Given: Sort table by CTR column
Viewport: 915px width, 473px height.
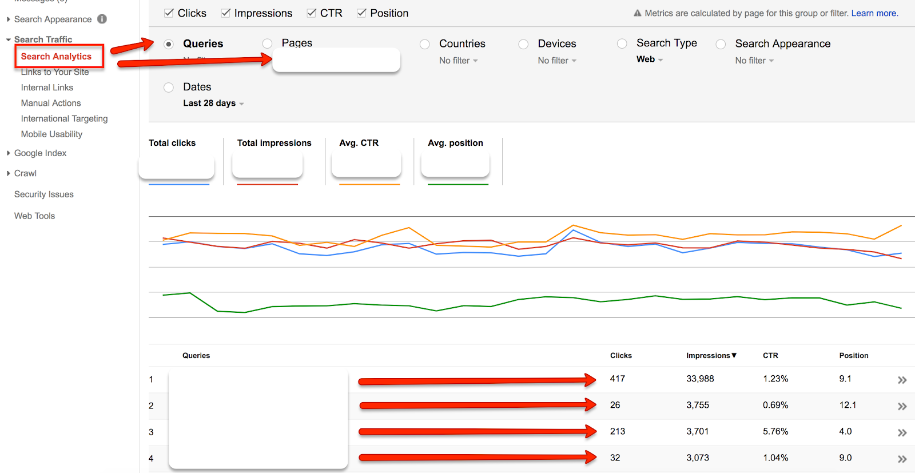Looking at the screenshot, I should click(770, 356).
